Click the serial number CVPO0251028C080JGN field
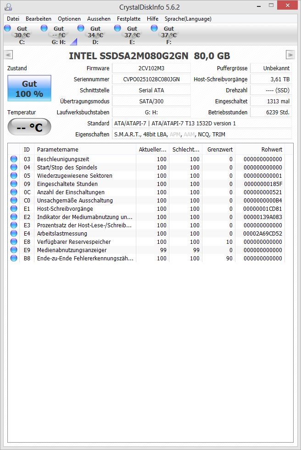The height and width of the screenshot is (450, 301). click(151, 79)
